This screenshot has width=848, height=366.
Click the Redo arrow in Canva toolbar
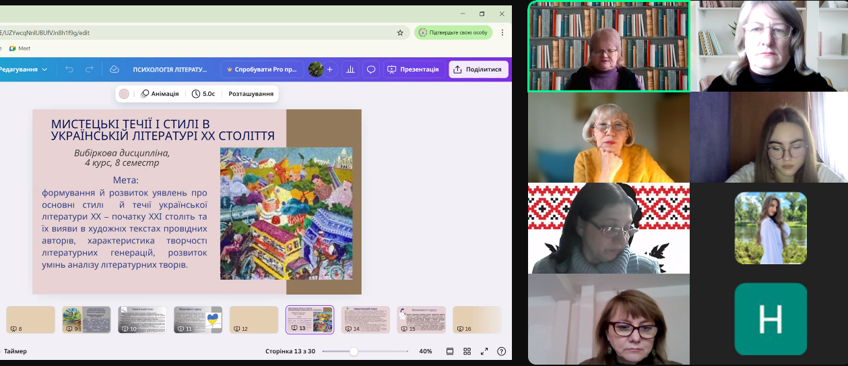89,69
